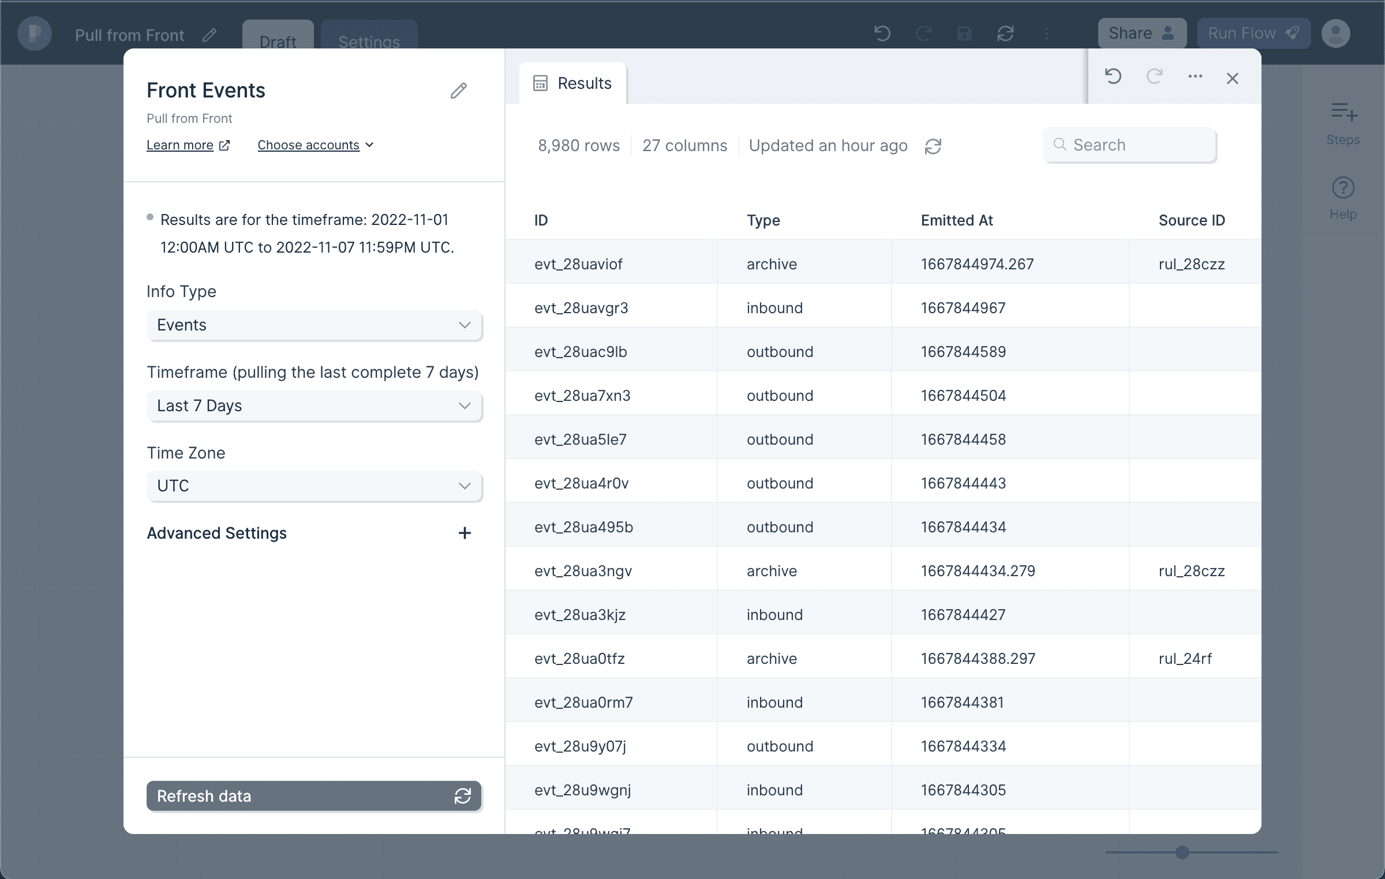Click the redo icon in the modal header
Image resolution: width=1385 pixels, height=879 pixels.
click(x=1154, y=77)
